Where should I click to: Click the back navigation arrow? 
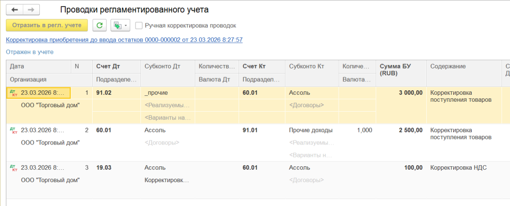pos(14,10)
